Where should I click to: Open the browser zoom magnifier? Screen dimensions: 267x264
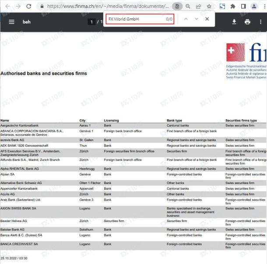[x=188, y=7]
